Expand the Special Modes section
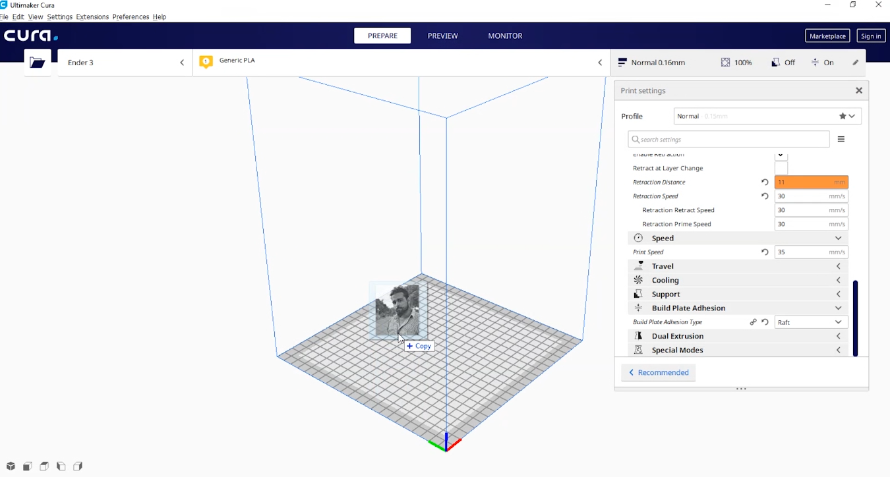The height and width of the screenshot is (477, 890). [839, 350]
